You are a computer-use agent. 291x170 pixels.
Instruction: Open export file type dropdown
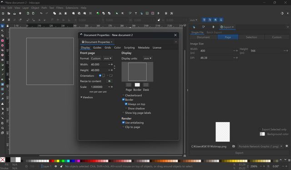[260, 146]
